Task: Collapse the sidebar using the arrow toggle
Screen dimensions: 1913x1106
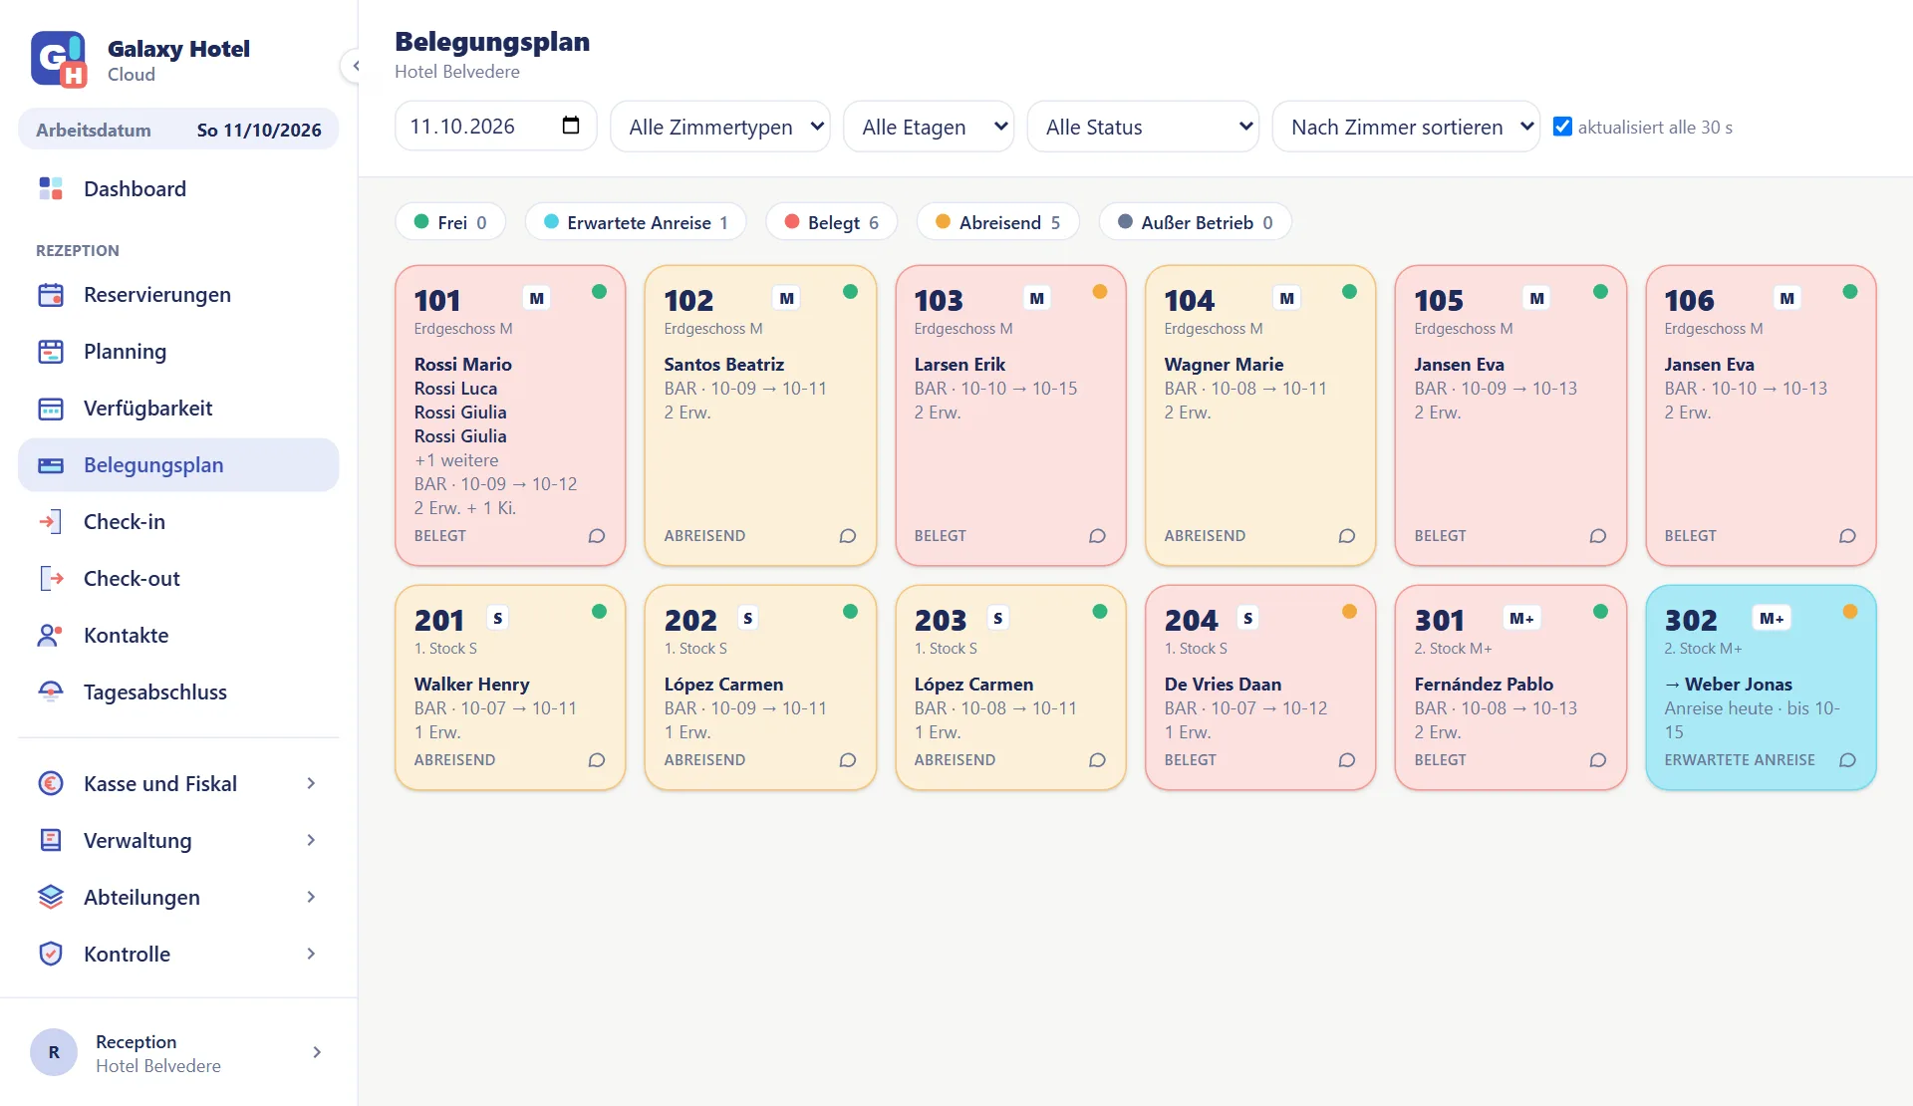Action: point(355,66)
